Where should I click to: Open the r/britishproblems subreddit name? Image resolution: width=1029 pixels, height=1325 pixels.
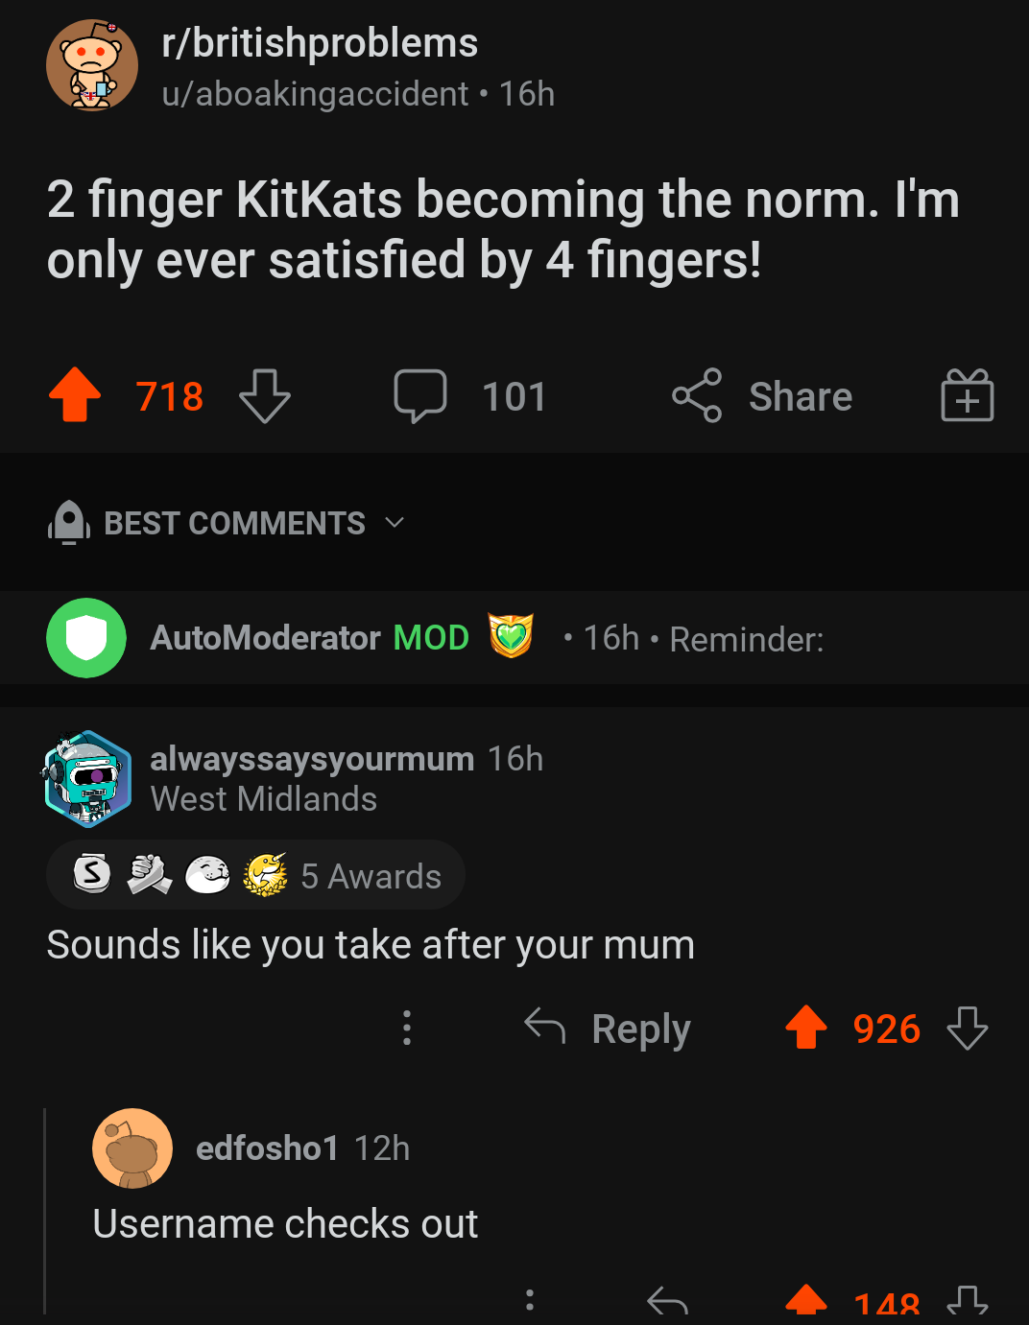click(x=319, y=41)
